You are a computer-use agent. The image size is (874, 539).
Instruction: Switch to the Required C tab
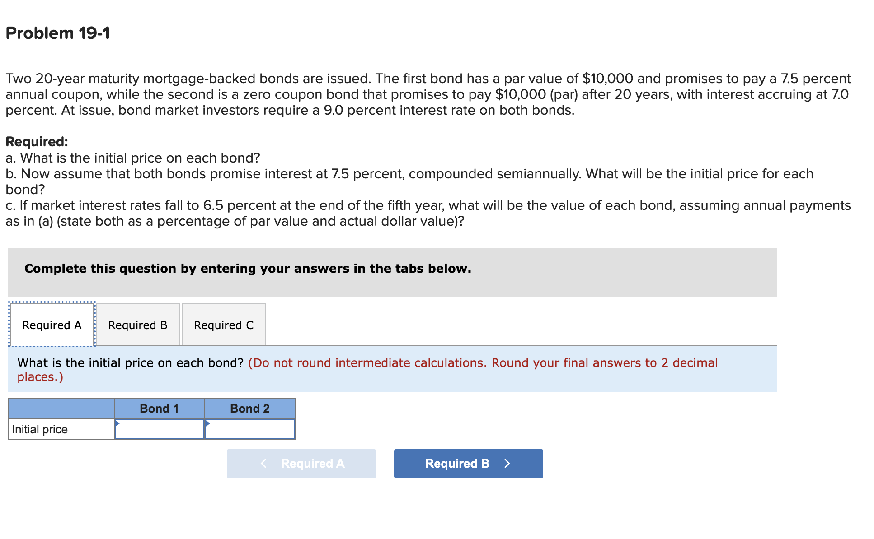(224, 325)
